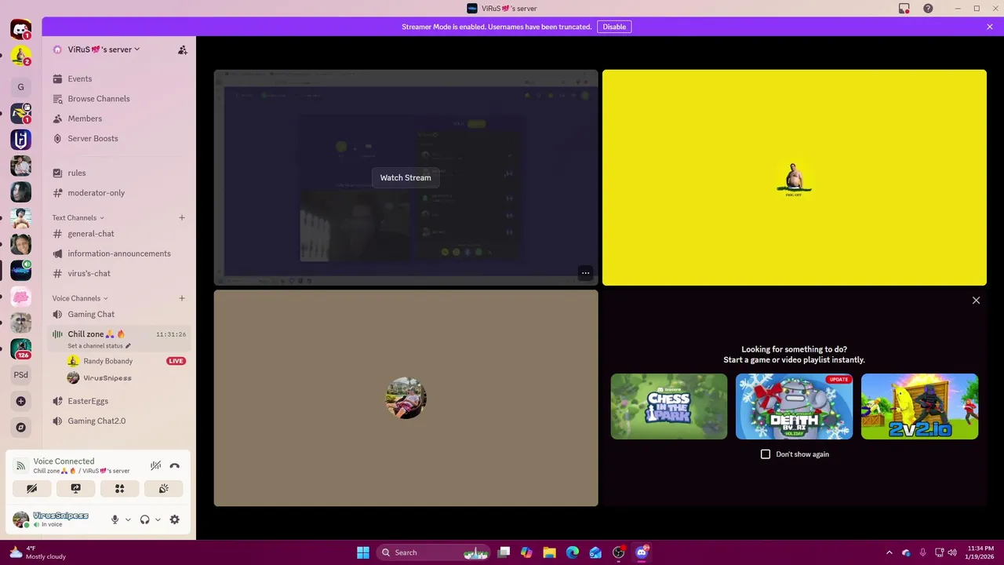
Task: Open microphone input options arrow
Action: coord(128,519)
